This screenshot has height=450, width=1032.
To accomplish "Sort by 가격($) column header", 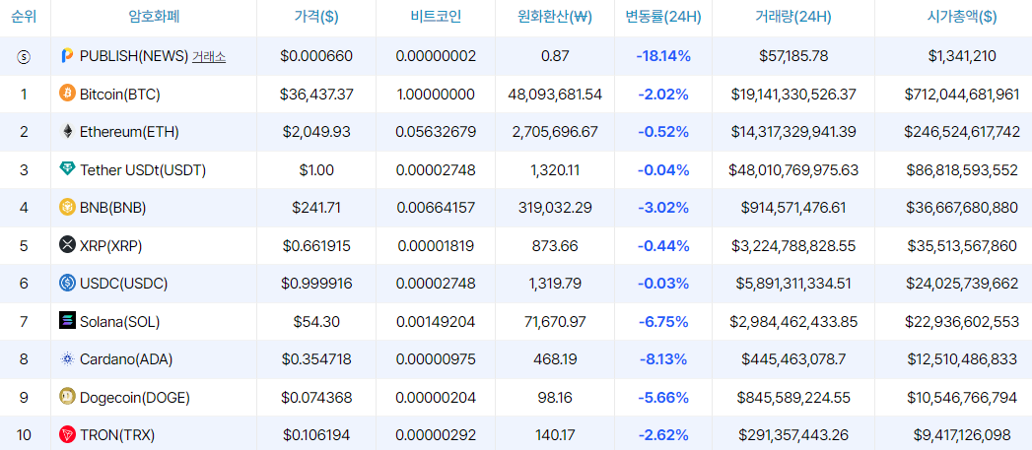I will coord(316,17).
